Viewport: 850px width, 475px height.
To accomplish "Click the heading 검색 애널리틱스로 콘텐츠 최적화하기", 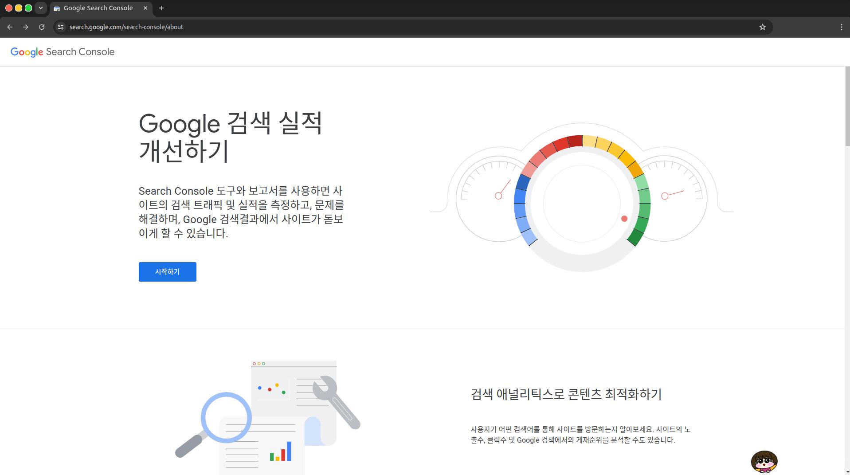I will point(566,394).
